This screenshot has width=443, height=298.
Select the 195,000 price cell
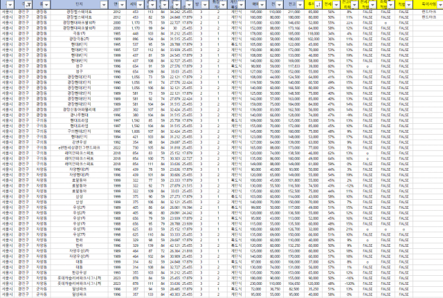(256, 12)
